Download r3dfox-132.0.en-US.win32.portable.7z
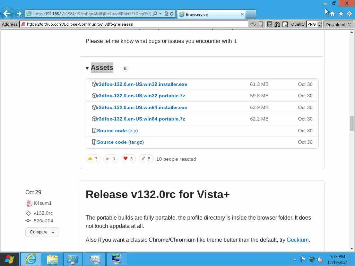355x266 pixels. tap(141, 96)
